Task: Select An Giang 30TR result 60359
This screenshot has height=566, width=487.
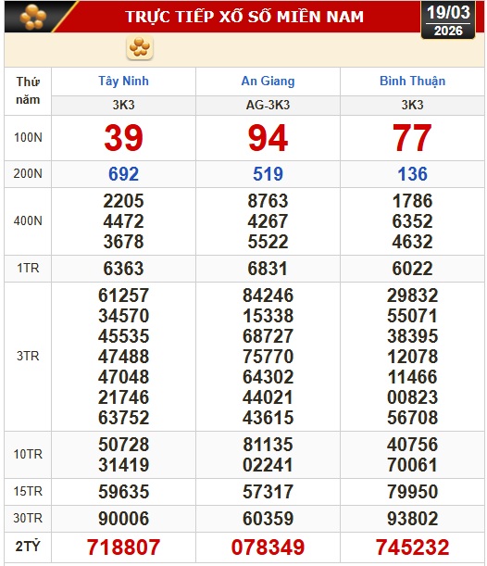Action: pyautogui.click(x=268, y=519)
